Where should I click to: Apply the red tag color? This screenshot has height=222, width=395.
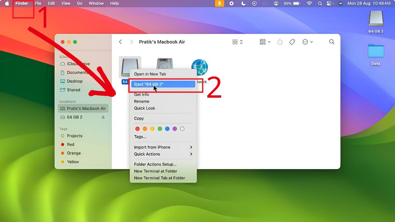tap(137, 129)
